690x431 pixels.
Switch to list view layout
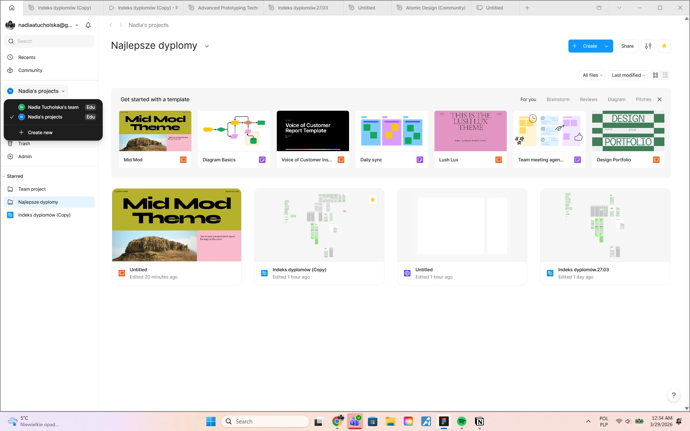click(665, 75)
